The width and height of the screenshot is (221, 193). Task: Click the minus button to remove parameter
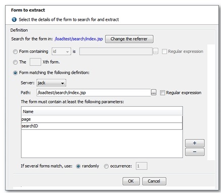click(195, 152)
